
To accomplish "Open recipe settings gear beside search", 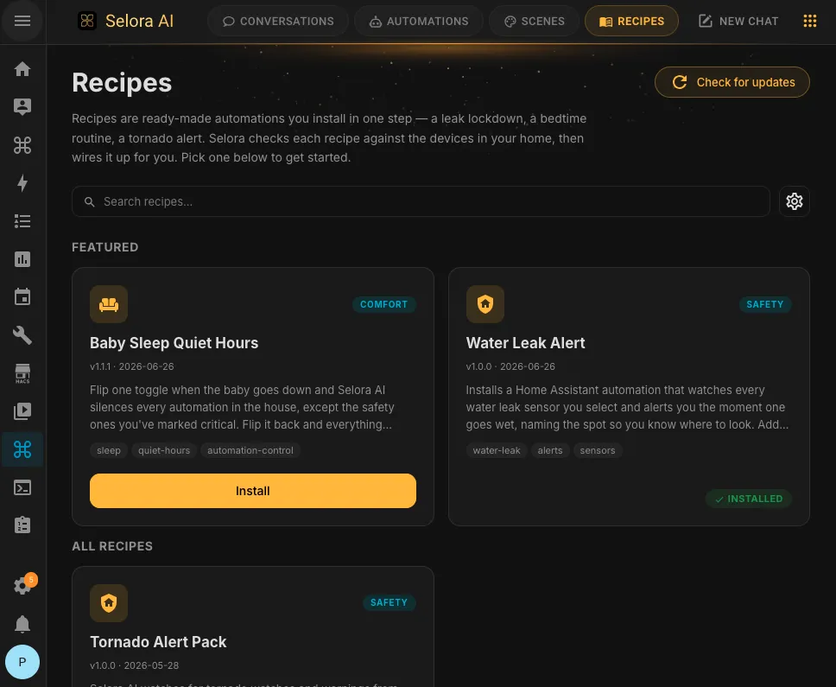I will [x=795, y=201].
